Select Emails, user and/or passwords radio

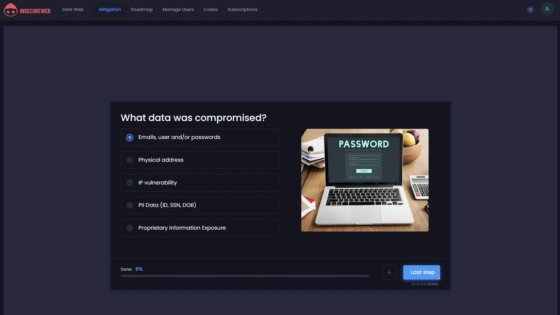point(130,137)
